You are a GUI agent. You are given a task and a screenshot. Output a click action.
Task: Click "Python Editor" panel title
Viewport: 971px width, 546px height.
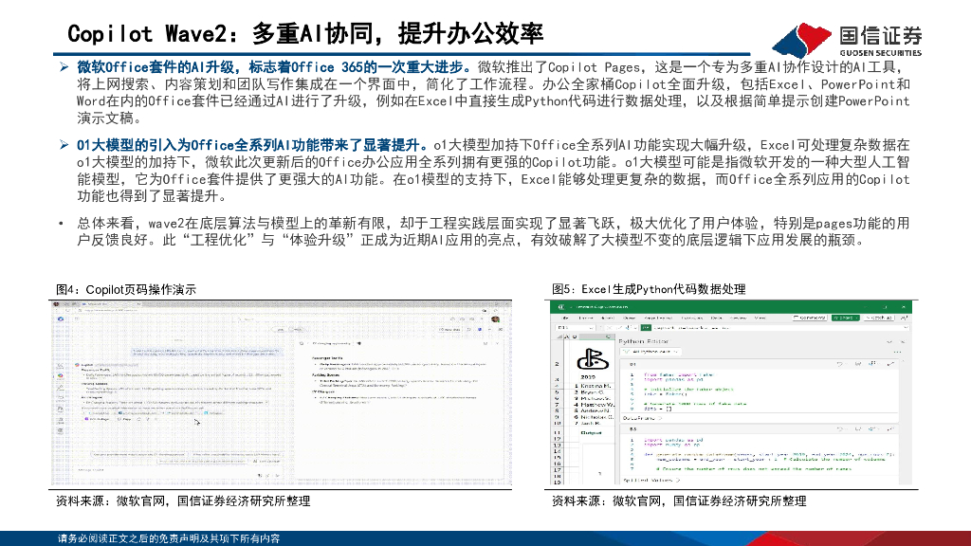tap(644, 341)
